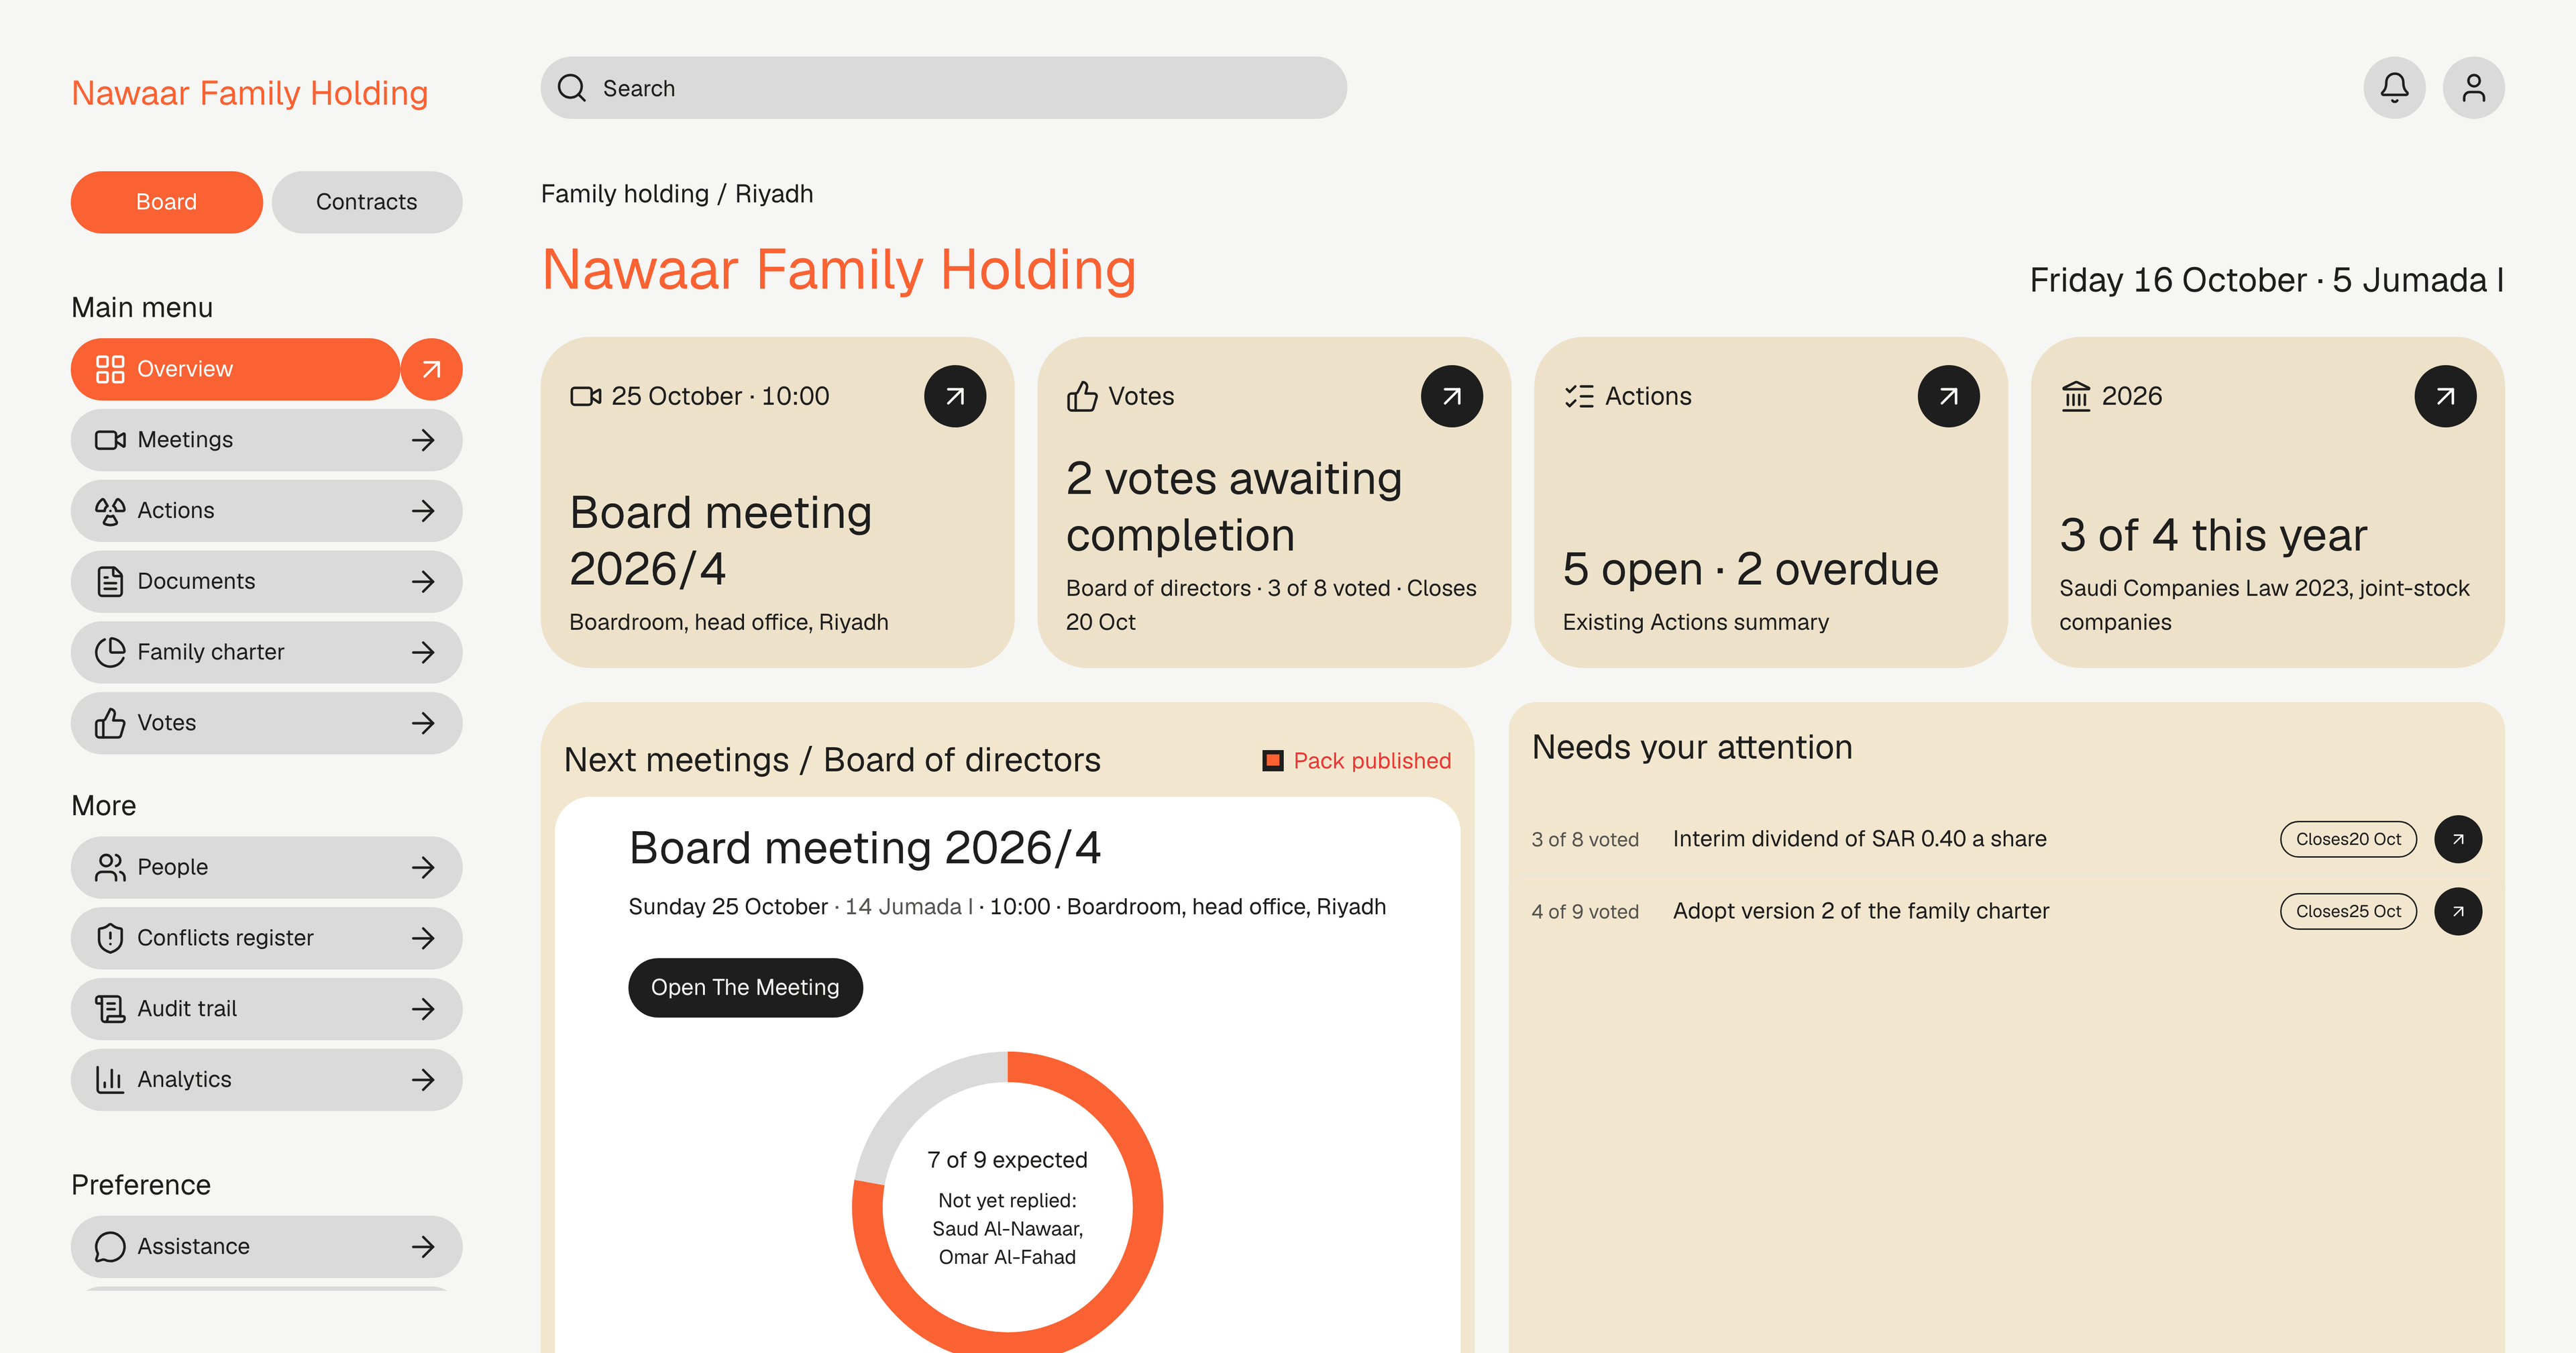Expand the Family charter menu arrow

[x=423, y=652]
